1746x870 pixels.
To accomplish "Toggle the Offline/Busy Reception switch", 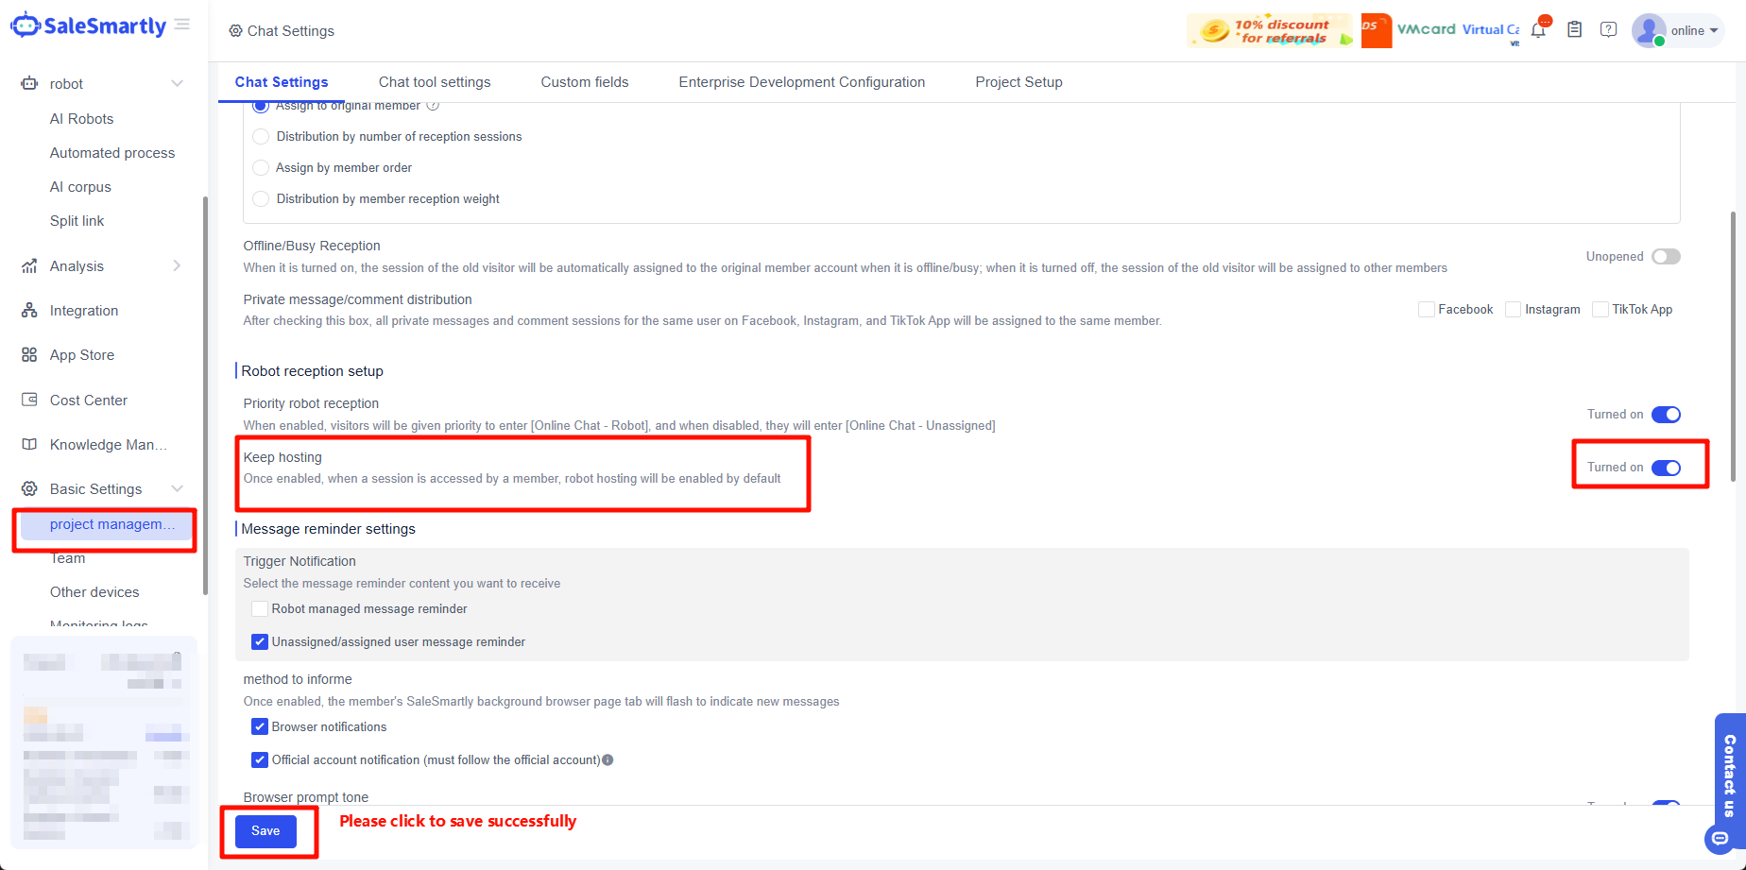I will point(1666,257).
